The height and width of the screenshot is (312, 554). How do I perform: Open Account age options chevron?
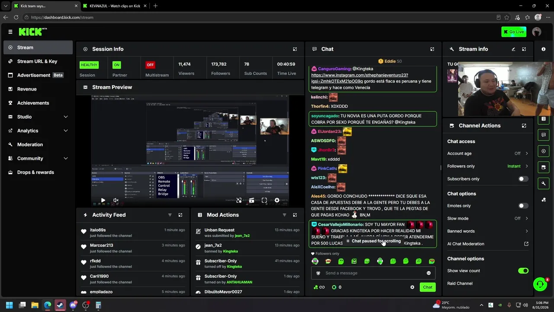(527, 153)
